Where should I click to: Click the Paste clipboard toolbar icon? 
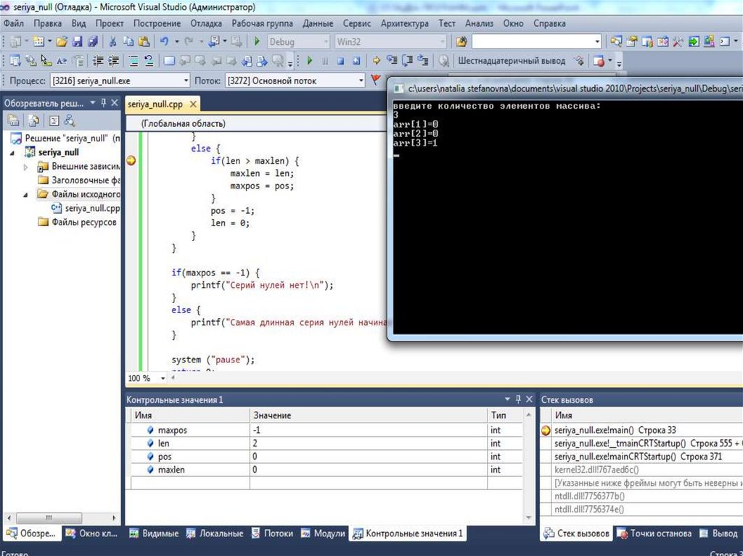[x=143, y=42]
